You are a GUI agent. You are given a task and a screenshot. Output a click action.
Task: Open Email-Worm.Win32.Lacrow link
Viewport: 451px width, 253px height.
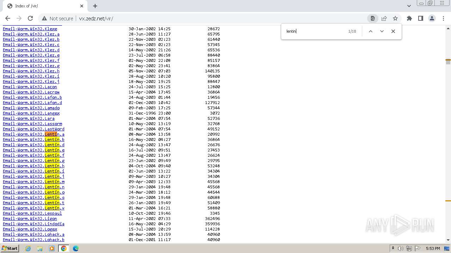[31, 92]
